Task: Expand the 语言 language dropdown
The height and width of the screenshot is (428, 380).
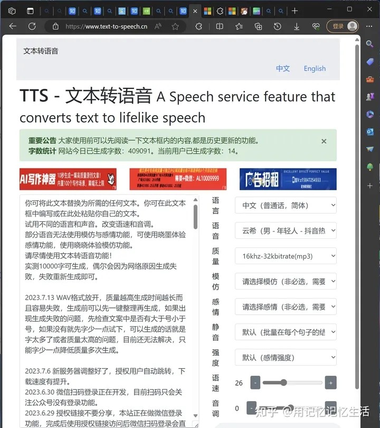Action: (x=285, y=206)
